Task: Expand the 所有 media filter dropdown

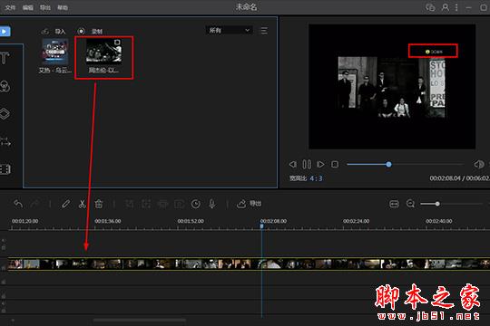Action: [229, 30]
